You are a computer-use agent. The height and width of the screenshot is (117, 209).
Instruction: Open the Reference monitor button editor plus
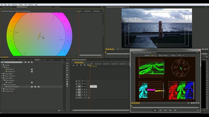198,110
